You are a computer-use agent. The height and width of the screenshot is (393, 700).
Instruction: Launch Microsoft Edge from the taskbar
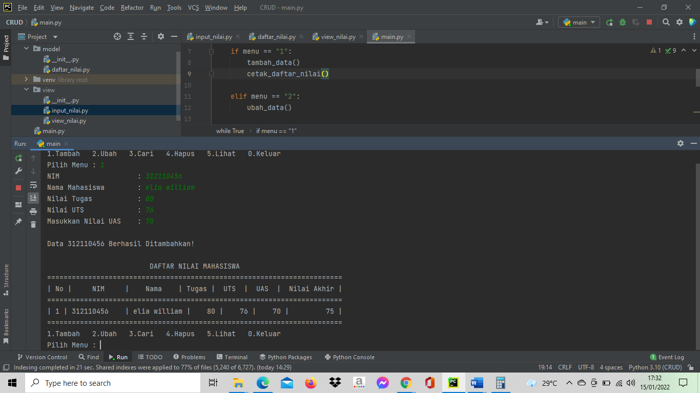click(263, 383)
